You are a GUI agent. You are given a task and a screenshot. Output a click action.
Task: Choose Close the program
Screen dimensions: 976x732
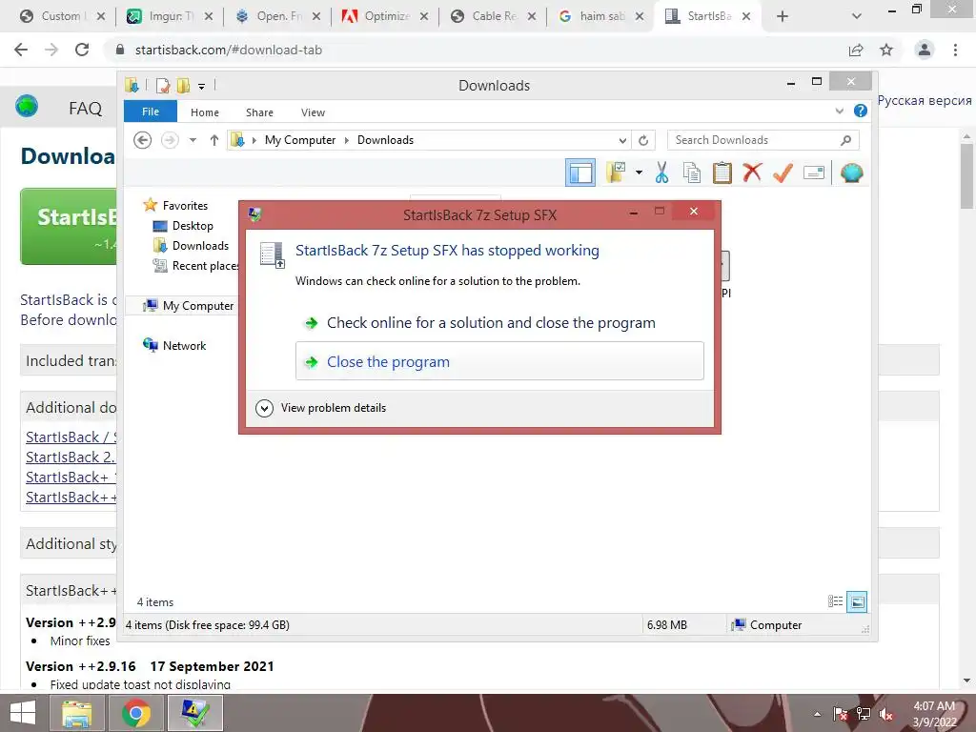tap(499, 361)
